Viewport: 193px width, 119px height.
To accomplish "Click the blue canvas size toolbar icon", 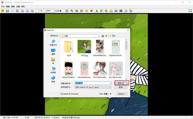I will click(x=82, y=11).
